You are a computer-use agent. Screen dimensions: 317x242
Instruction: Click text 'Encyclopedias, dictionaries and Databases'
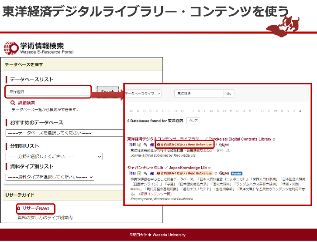(x=162, y=199)
